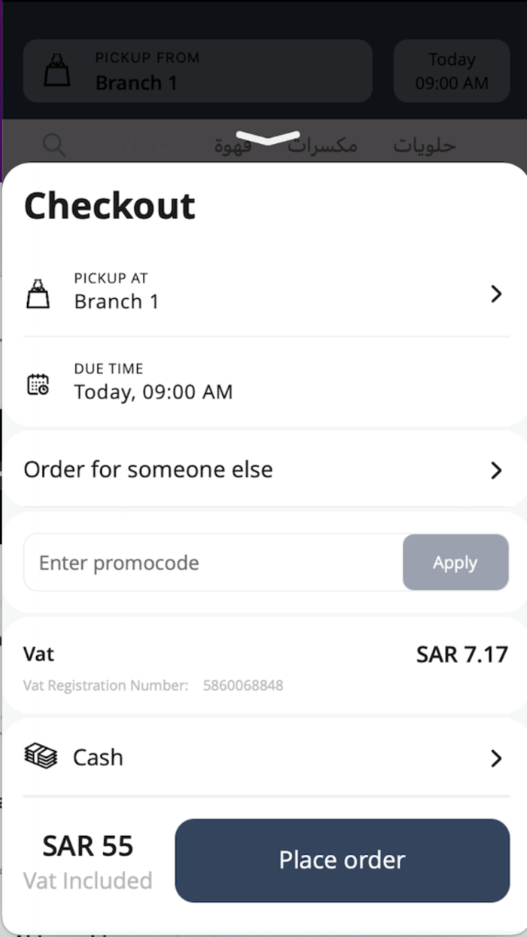Open the Today 09:00 AM time selector at top
The width and height of the screenshot is (527, 937).
452,71
